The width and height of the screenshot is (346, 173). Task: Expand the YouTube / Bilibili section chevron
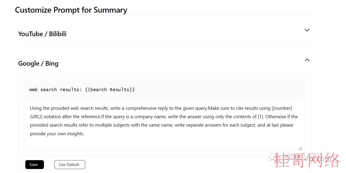click(307, 30)
